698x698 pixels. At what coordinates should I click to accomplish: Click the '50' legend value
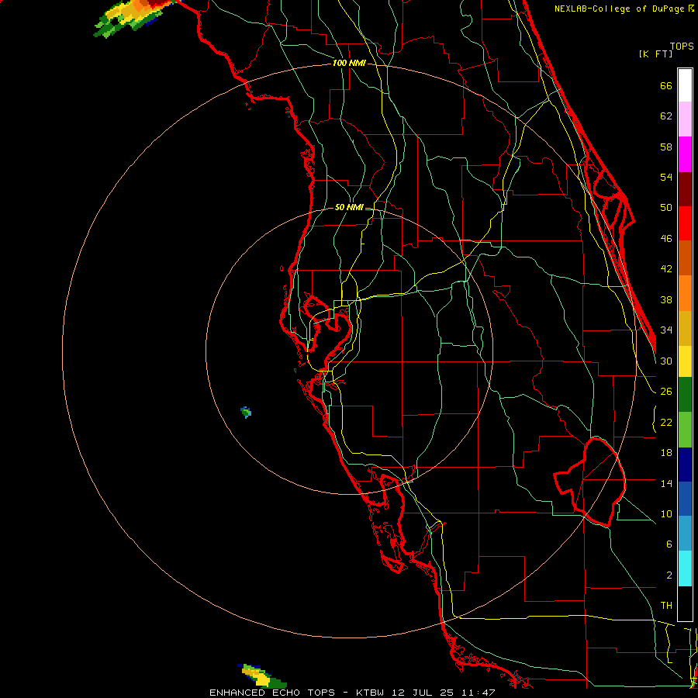pos(666,208)
